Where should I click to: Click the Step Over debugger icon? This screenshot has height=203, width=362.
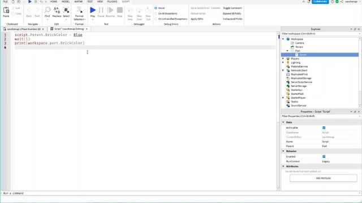click(x=139, y=10)
